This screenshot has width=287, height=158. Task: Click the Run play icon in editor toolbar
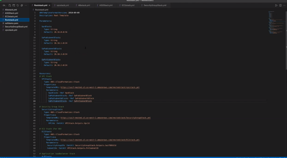pyautogui.click(x=276, y=5)
